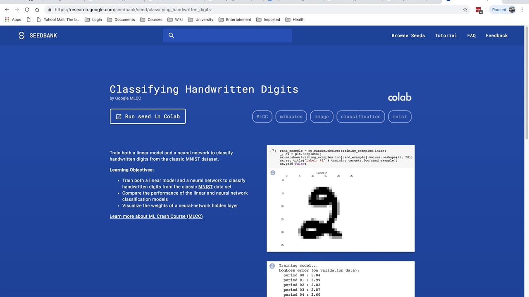Open the Apps grid shortcut
The height and width of the screenshot is (297, 529).
(x=13, y=19)
